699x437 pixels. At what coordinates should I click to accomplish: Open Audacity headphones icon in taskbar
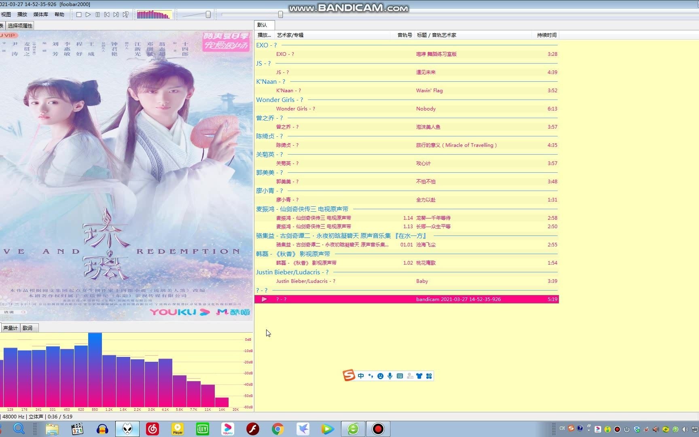[x=102, y=429]
